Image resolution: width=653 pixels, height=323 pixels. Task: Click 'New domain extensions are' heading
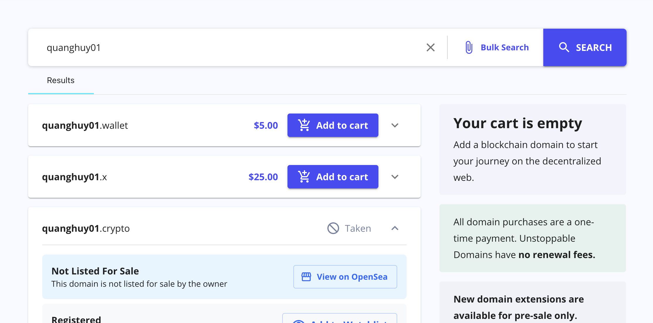click(x=519, y=299)
